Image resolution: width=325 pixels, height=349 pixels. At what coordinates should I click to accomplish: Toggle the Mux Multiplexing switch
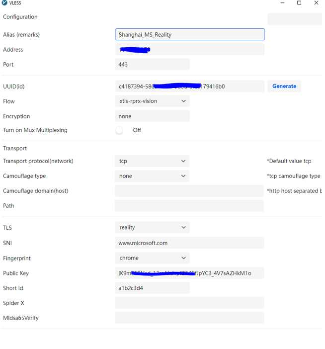[120, 130]
